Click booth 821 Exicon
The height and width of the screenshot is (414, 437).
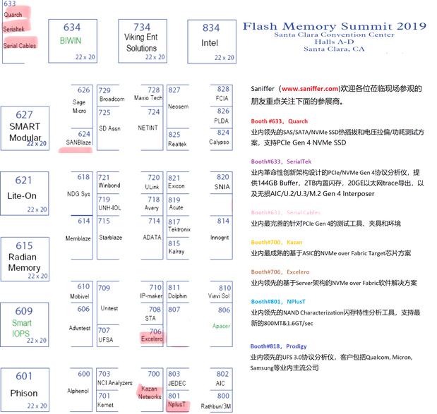click(x=178, y=183)
